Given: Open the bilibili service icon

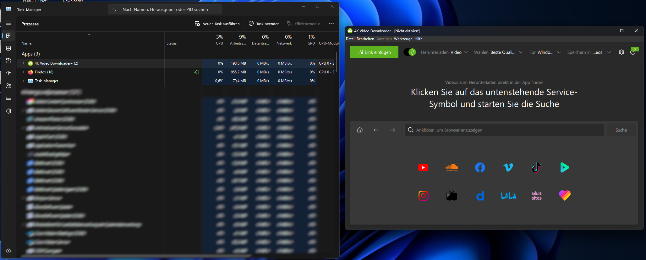Looking at the screenshot, I should point(508,196).
